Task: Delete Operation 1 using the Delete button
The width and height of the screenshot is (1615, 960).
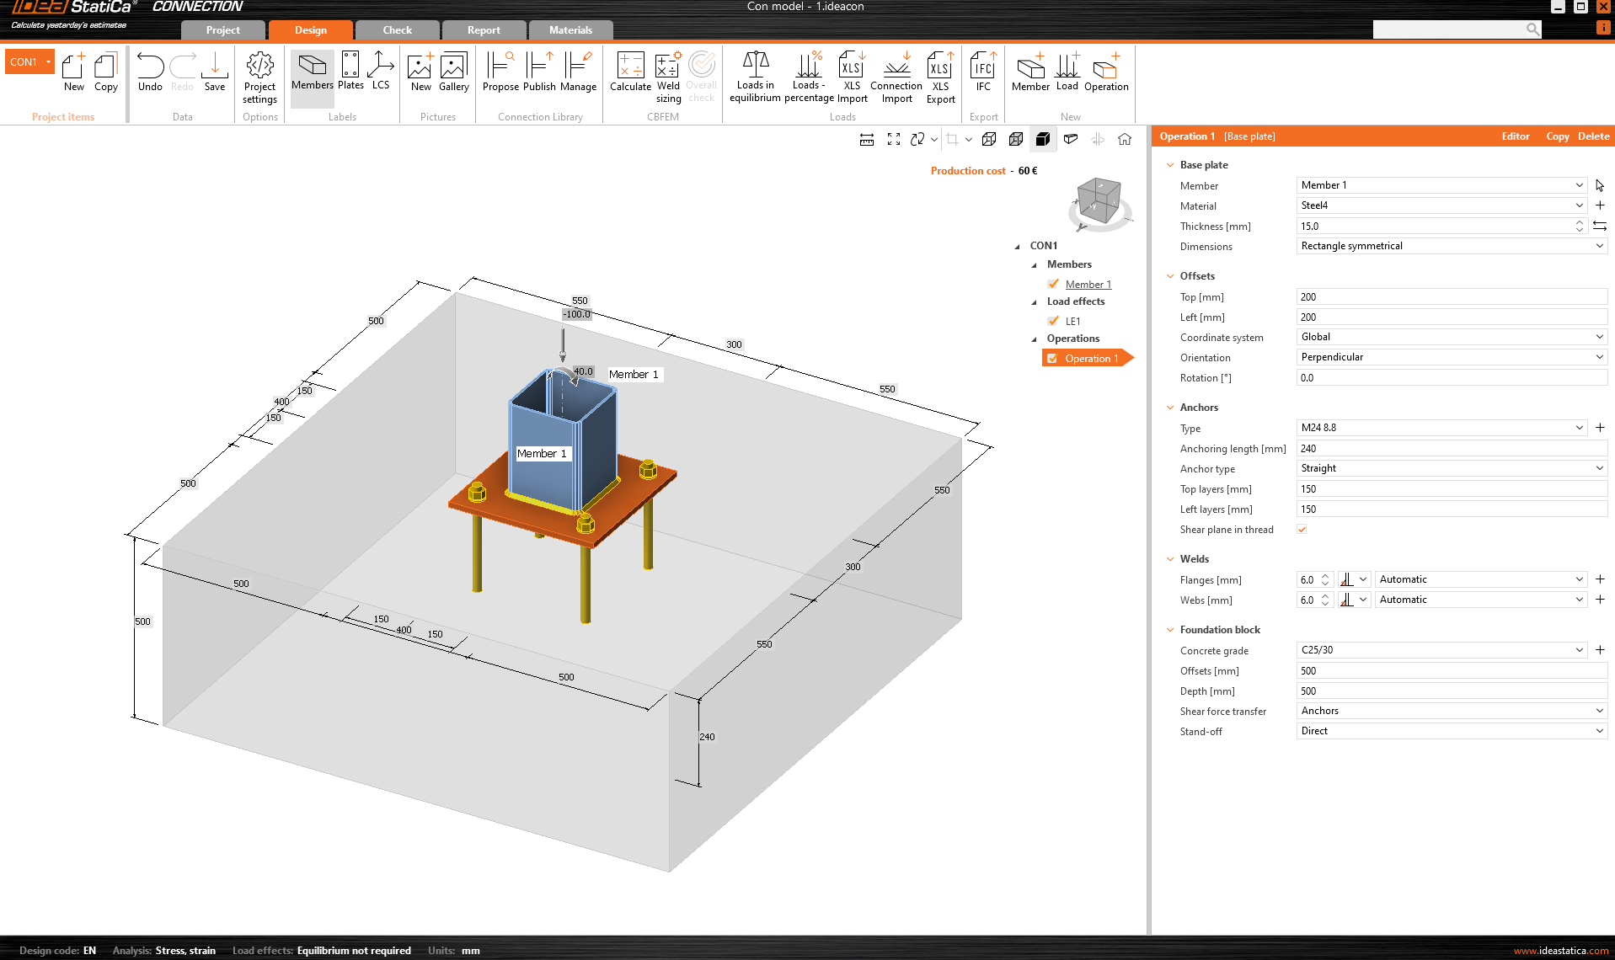Action: point(1592,136)
